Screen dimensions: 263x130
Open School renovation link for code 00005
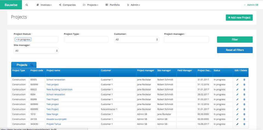click(56, 80)
